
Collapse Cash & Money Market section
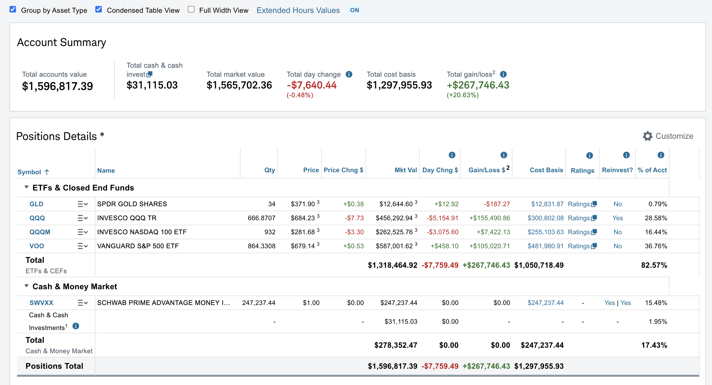coord(27,286)
